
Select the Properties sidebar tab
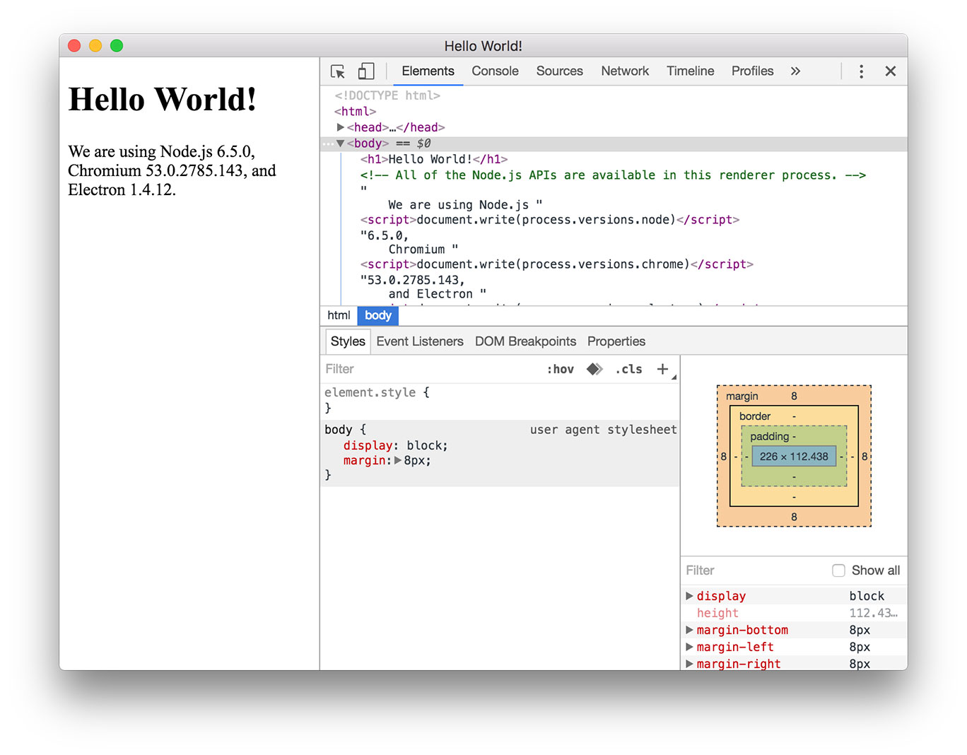tap(616, 341)
